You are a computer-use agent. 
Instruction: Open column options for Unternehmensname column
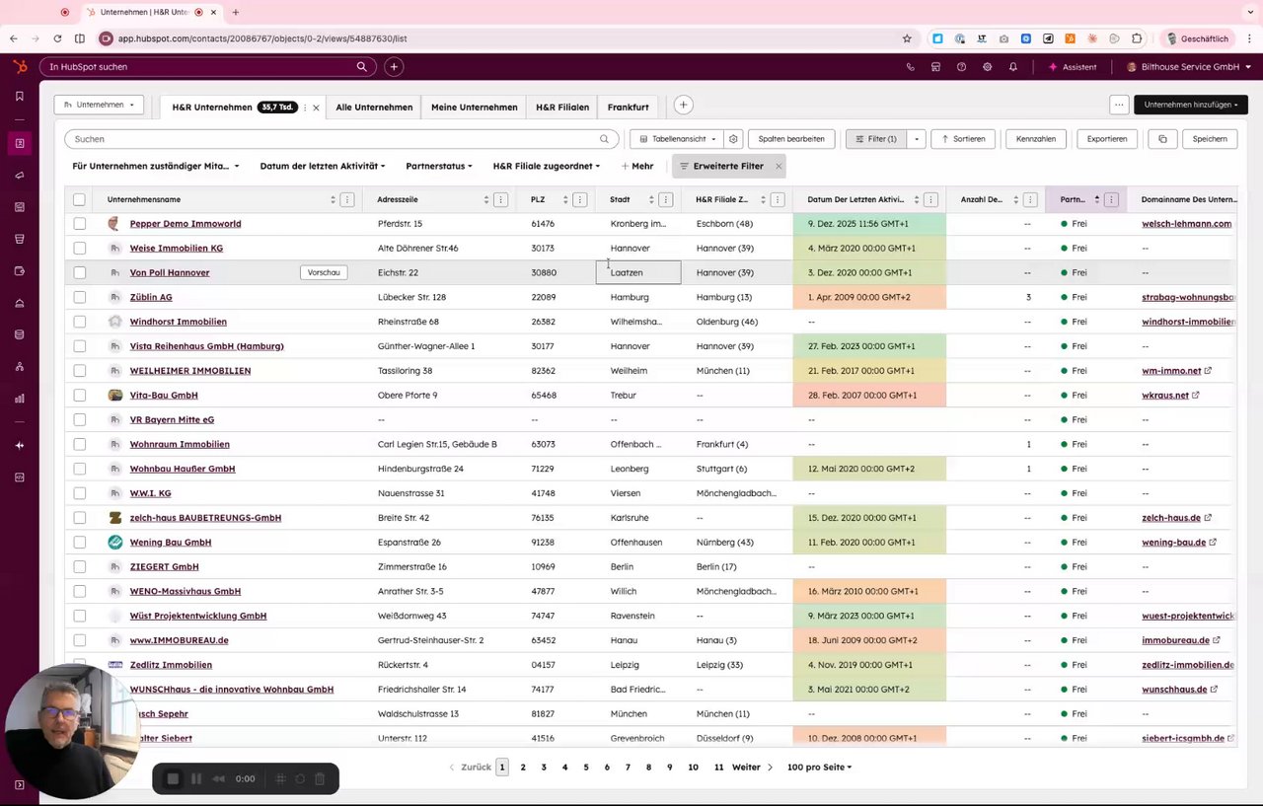click(346, 199)
